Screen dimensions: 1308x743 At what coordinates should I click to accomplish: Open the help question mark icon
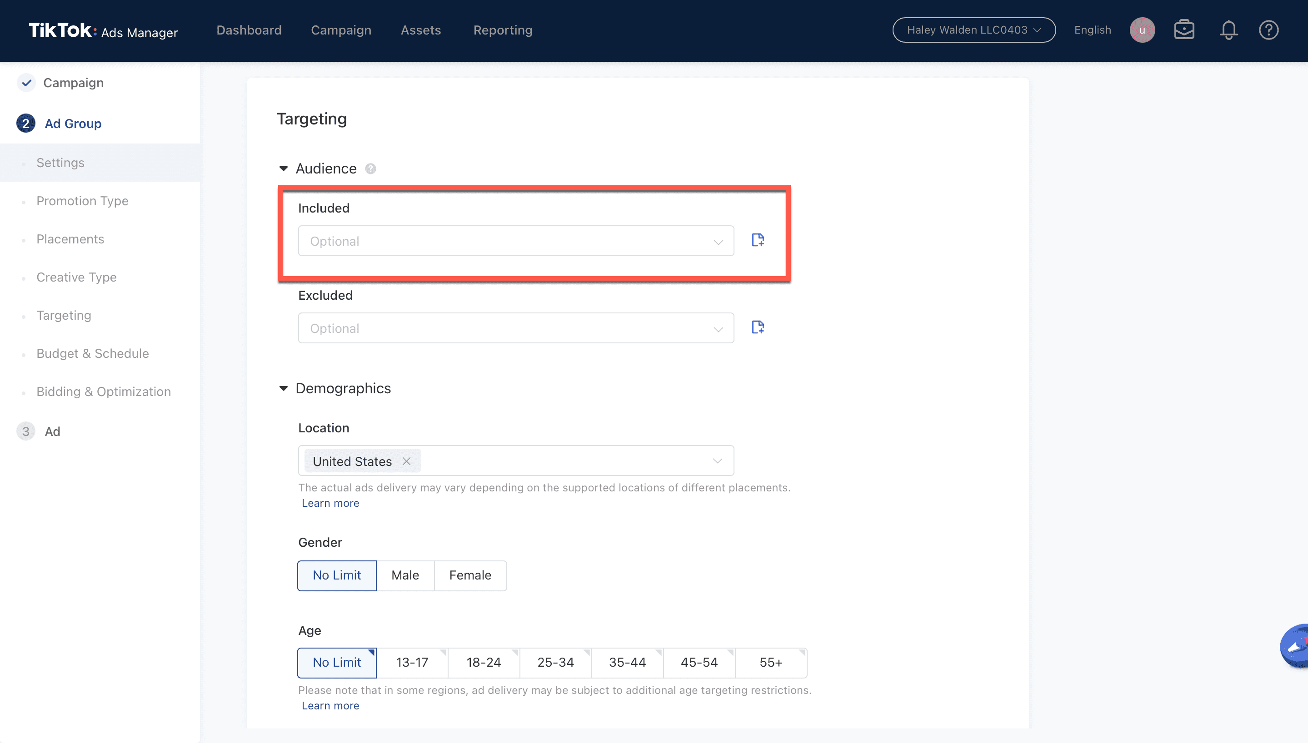click(1268, 30)
